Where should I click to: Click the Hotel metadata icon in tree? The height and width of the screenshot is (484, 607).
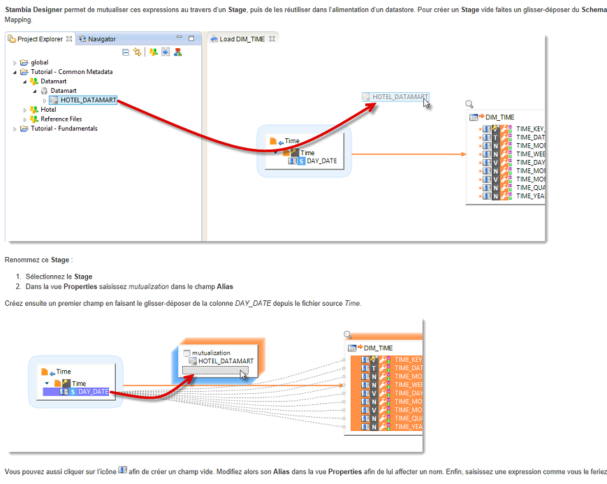click(34, 110)
